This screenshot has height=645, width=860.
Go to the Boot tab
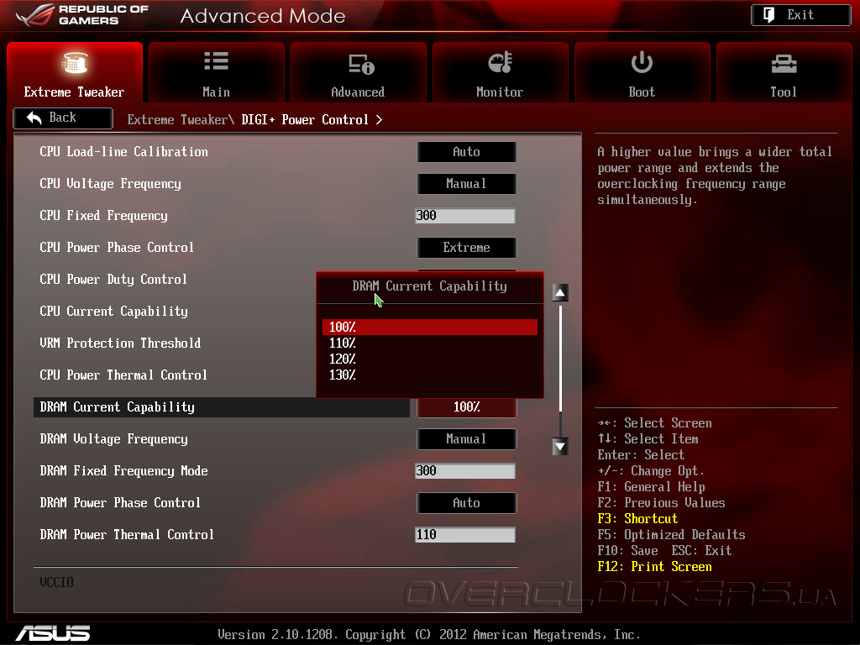[x=642, y=72]
